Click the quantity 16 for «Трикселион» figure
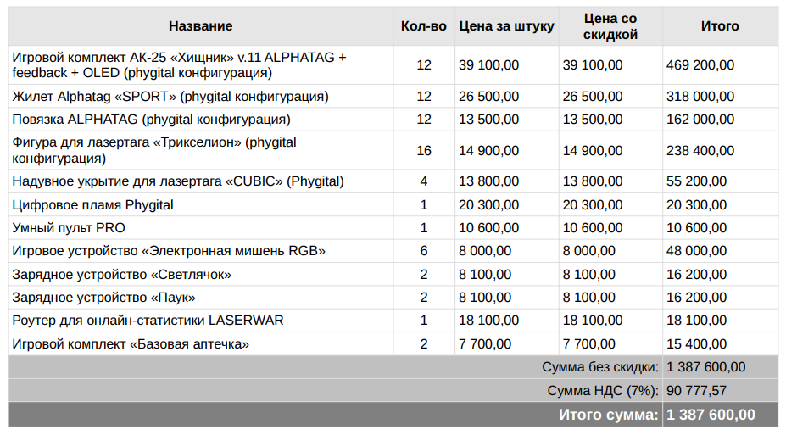 click(x=423, y=151)
